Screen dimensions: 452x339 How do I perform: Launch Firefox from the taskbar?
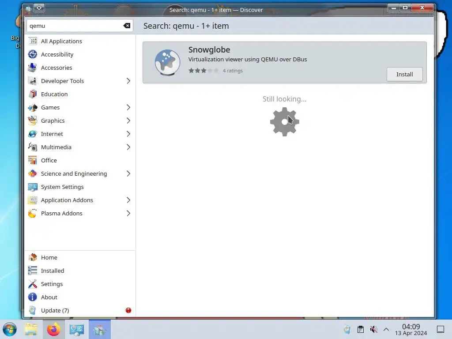[x=54, y=329]
